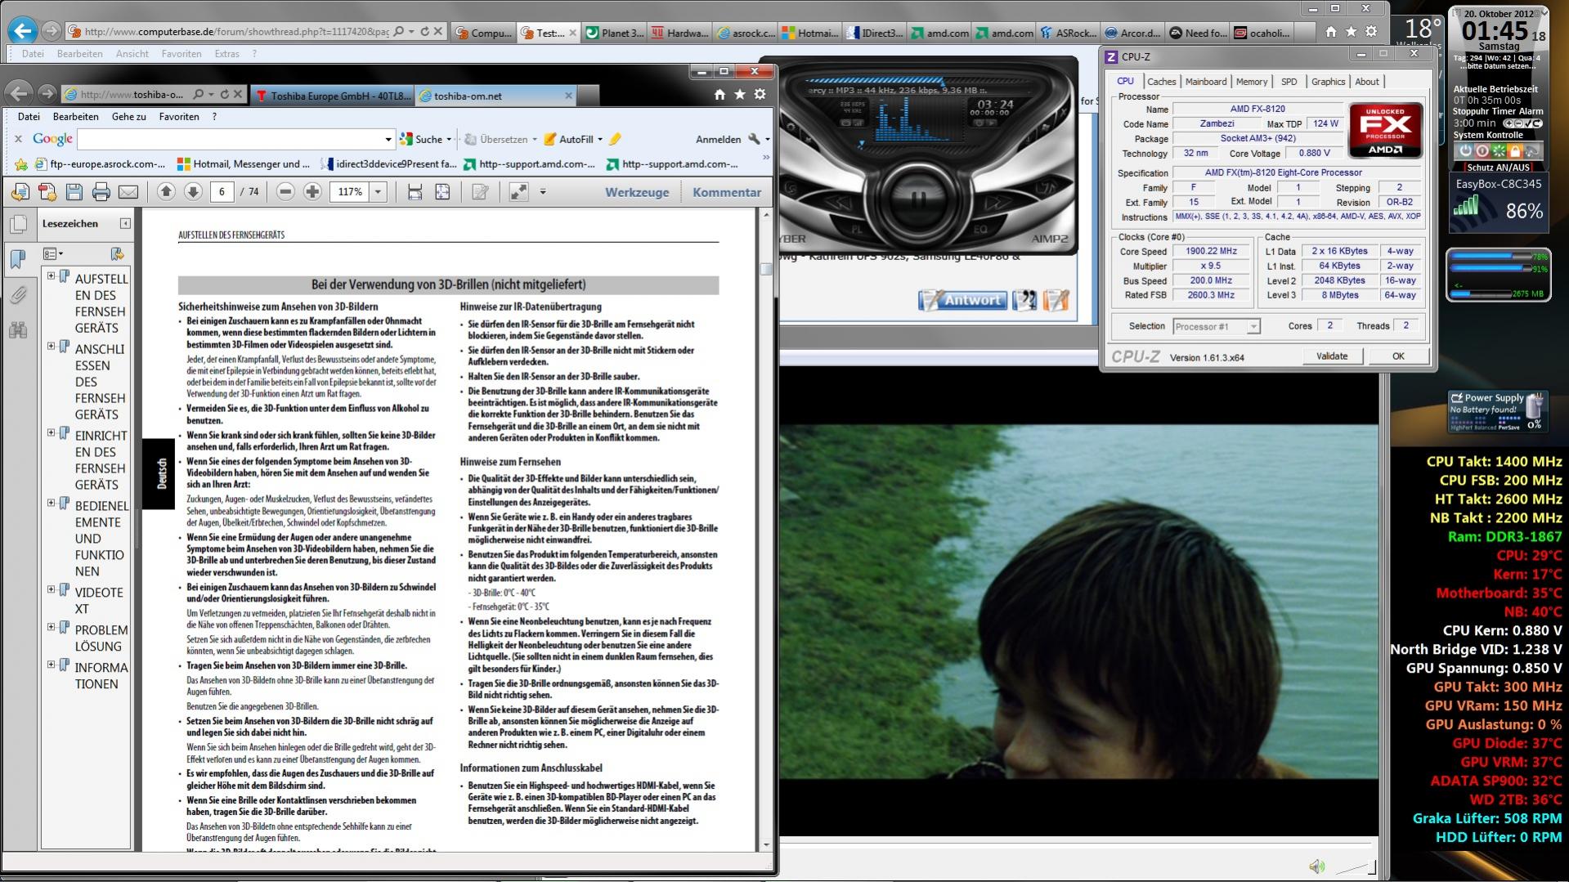
Task: Open the search binoculars panel in the PDF sidebar
Action: 18,329
